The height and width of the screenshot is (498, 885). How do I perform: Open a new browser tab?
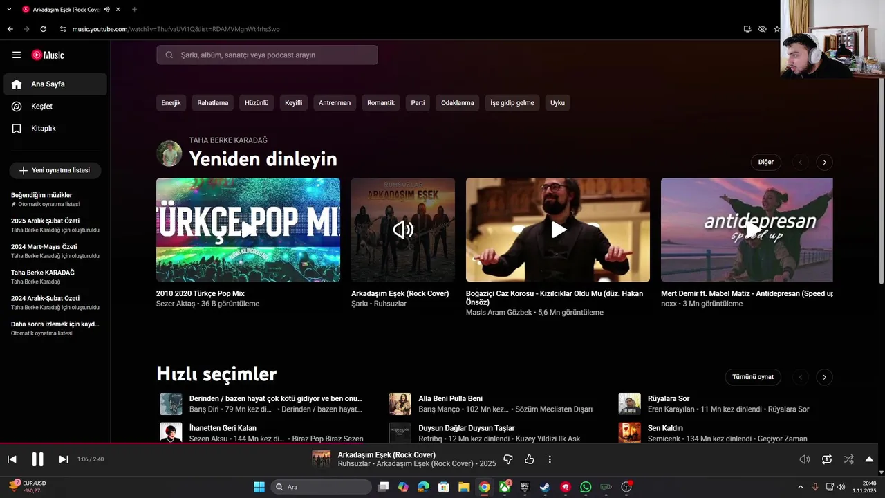click(134, 10)
